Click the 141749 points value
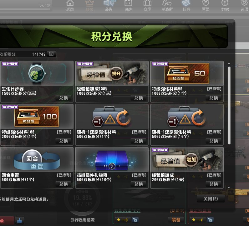249x226 pixels. point(38,54)
